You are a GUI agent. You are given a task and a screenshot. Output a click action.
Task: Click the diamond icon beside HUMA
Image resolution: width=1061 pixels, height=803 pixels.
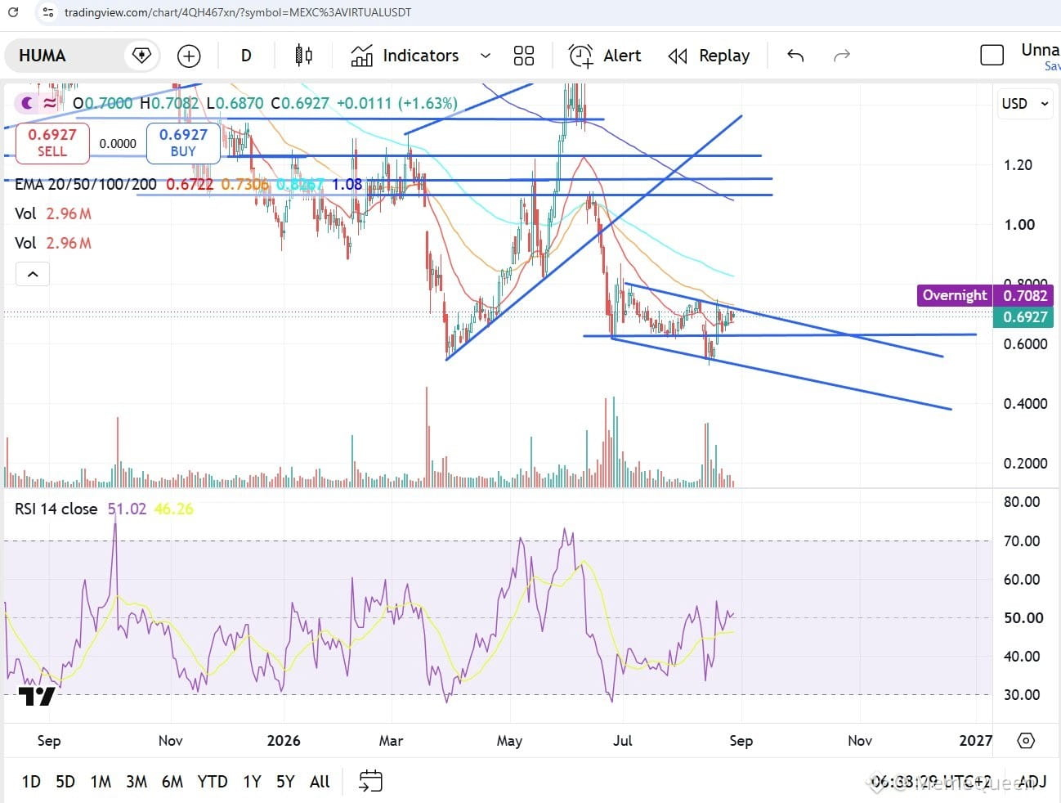[x=141, y=56]
